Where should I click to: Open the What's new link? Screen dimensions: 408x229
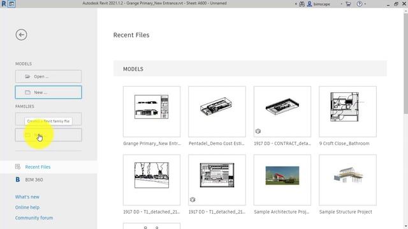pos(27,197)
